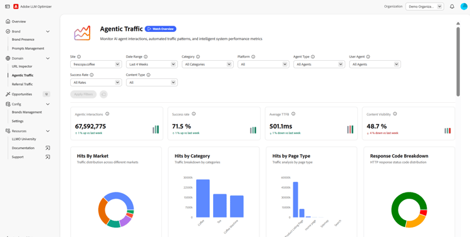Click the vertical page scrollbar thumb
Image resolution: width=470 pixels, height=237 pixels.
click(458, 62)
